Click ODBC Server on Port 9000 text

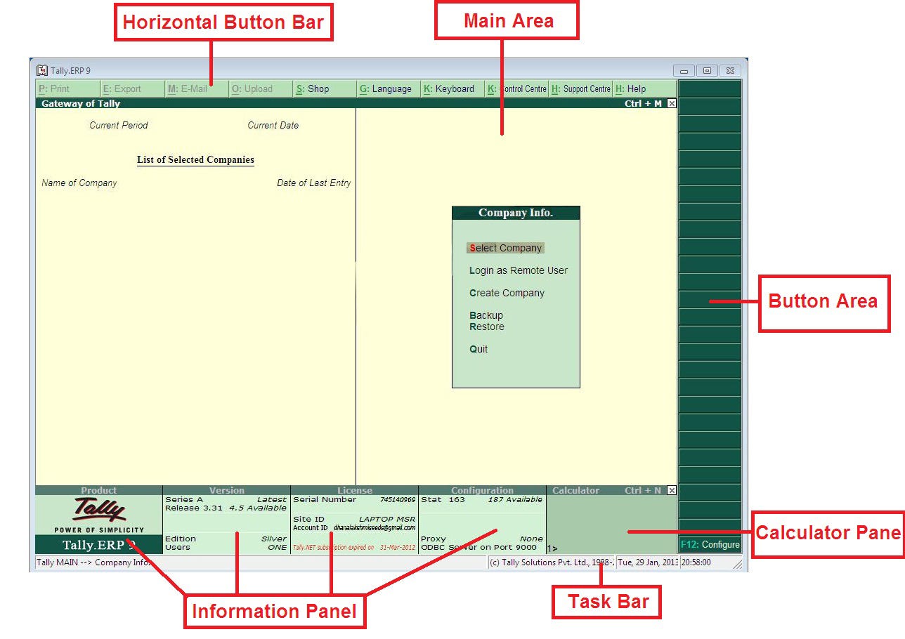click(x=478, y=547)
